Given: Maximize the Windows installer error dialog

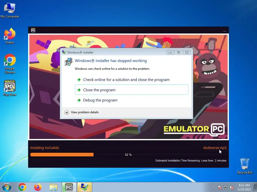Looking at the screenshot, I should pyautogui.click(x=178, y=52).
